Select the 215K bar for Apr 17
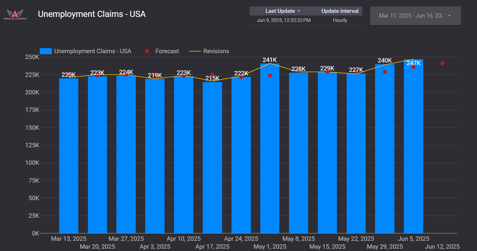The width and height of the screenshot is (477, 251). pos(212,158)
